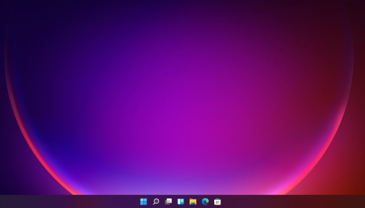The width and height of the screenshot is (365, 208).
Task: Show the Widgets panel
Action: (x=181, y=201)
